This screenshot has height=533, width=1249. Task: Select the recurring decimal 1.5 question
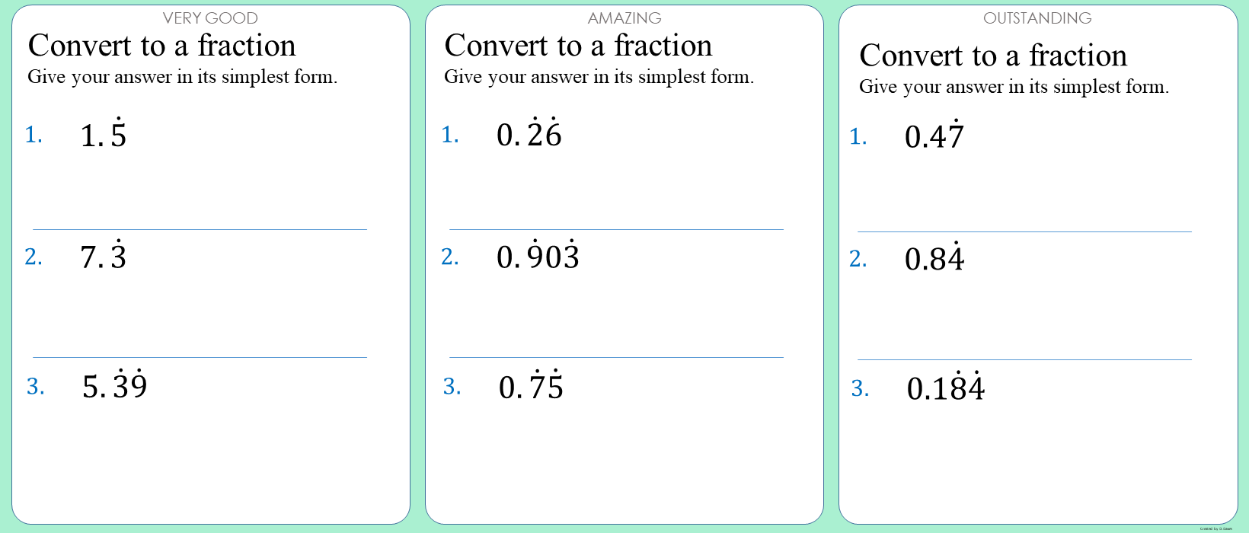[x=104, y=135]
